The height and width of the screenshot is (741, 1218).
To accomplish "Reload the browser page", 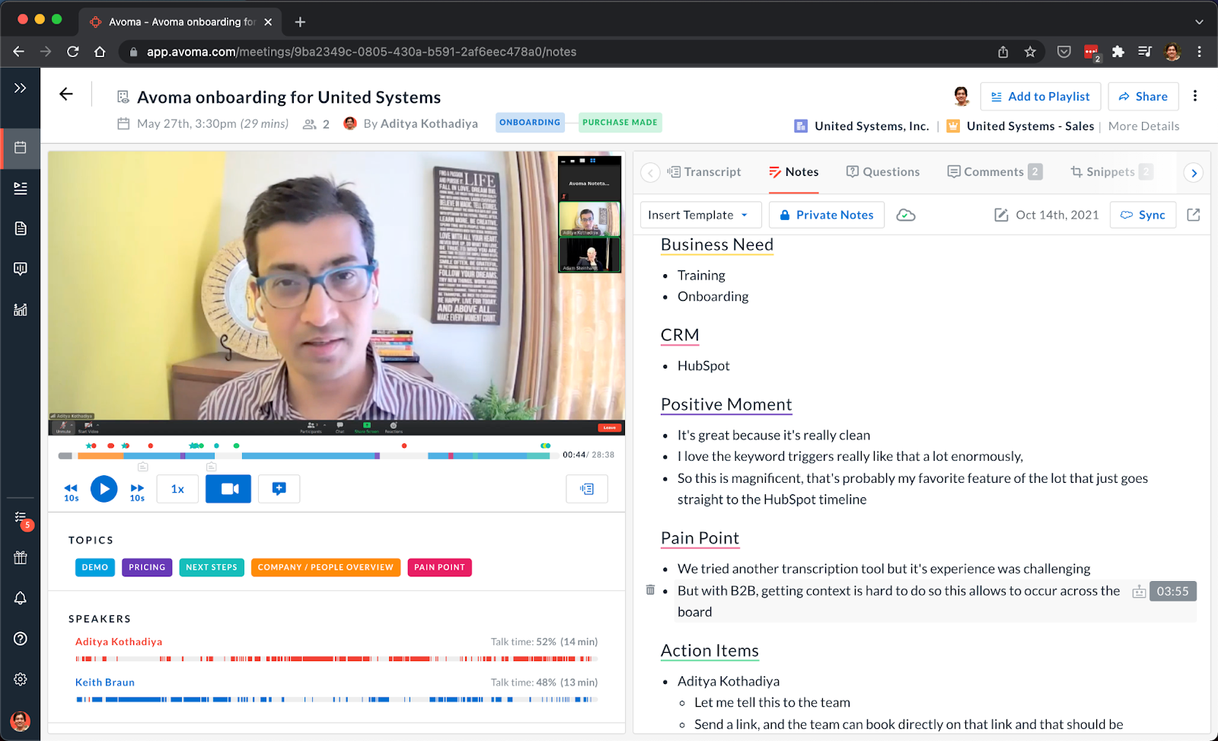I will (x=73, y=52).
